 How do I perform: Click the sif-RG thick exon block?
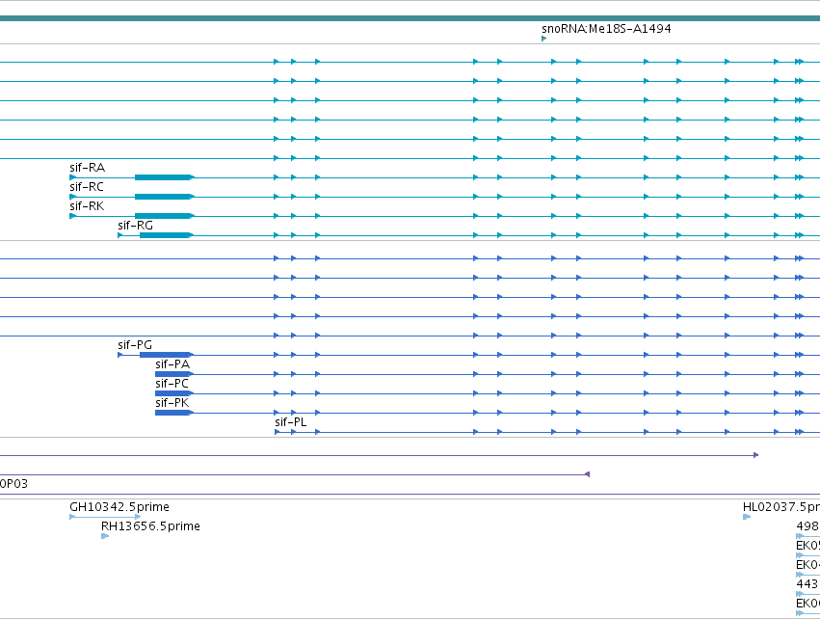click(165, 235)
